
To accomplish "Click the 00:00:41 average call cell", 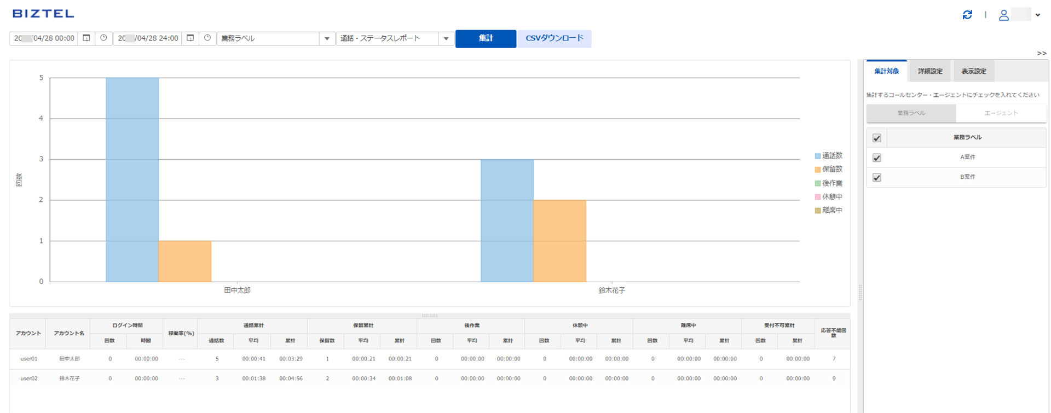I will pos(254,359).
